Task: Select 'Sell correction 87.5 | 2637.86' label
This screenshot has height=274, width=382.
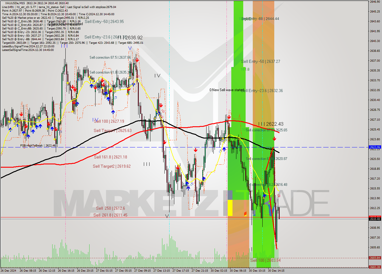Action: tap(110, 57)
